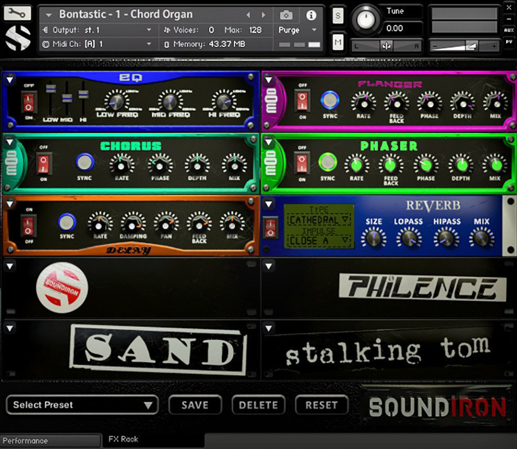Viewport: 517px width, 449px height.
Task: Click the Chorus Depth knob
Action: pos(197,164)
